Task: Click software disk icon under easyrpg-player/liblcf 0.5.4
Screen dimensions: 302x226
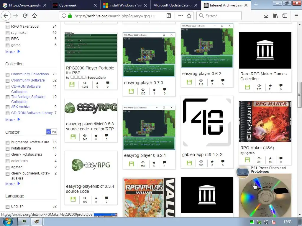Action: 73,199
